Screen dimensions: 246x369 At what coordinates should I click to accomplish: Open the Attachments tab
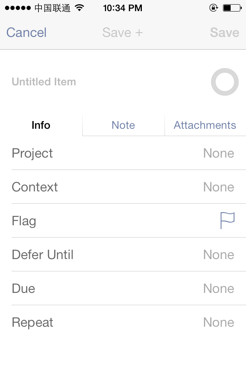pyautogui.click(x=205, y=125)
